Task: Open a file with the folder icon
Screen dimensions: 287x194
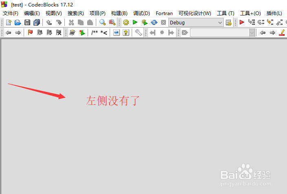Action: (18, 22)
